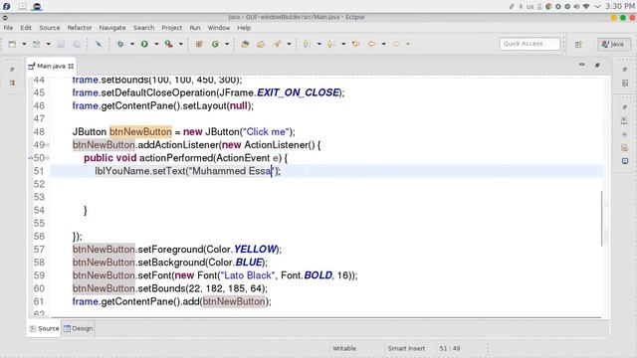The height and width of the screenshot is (358, 637).
Task: Click the Open Type icon
Action: (x=245, y=44)
